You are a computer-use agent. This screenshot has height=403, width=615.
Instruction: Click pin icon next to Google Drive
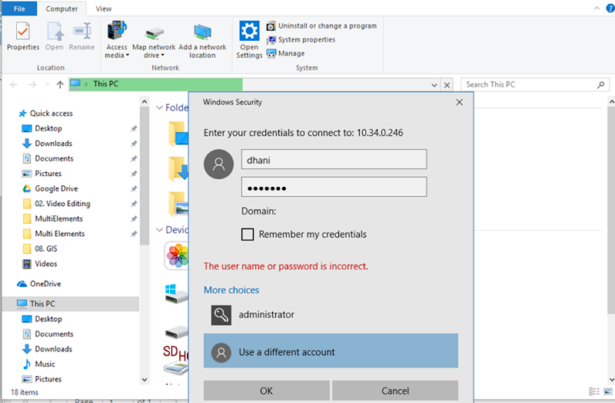click(134, 188)
